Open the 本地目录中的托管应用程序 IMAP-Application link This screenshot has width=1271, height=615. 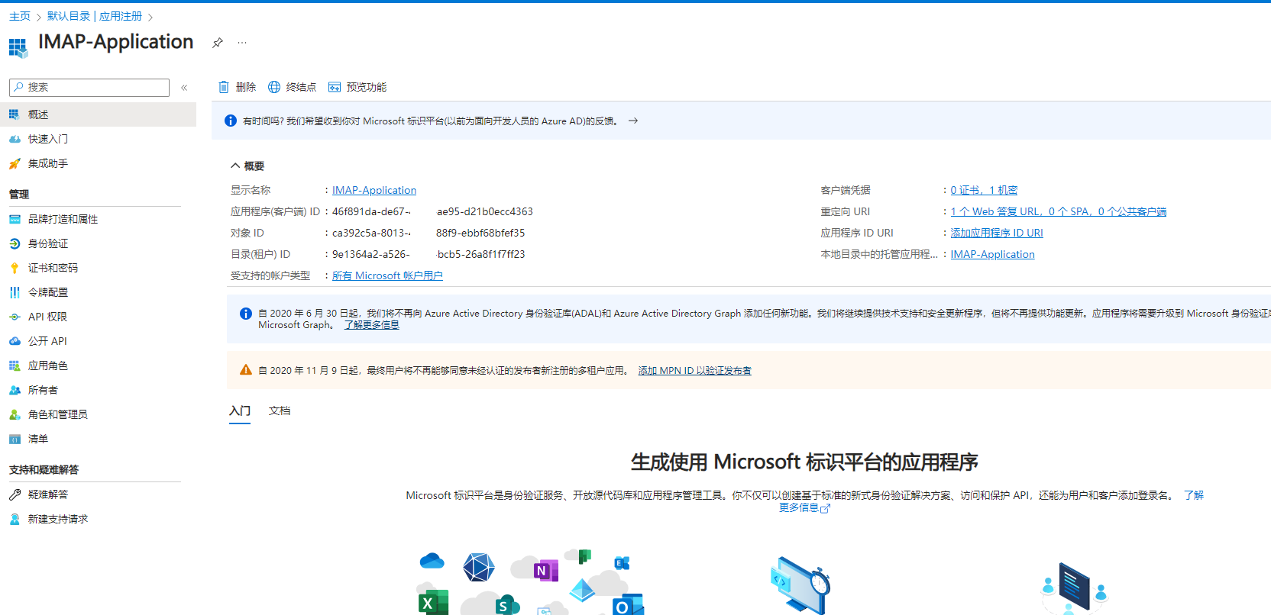tap(992, 254)
